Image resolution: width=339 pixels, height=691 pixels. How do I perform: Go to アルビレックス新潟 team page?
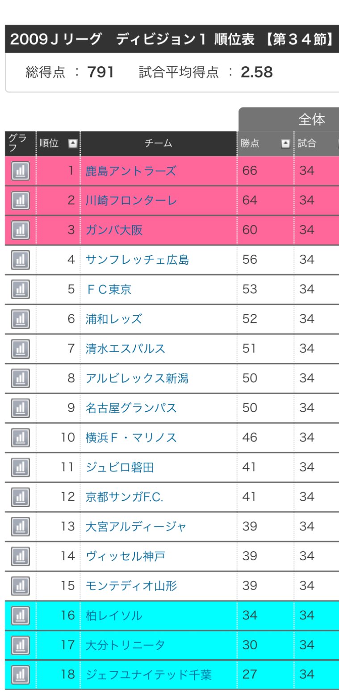[137, 378]
